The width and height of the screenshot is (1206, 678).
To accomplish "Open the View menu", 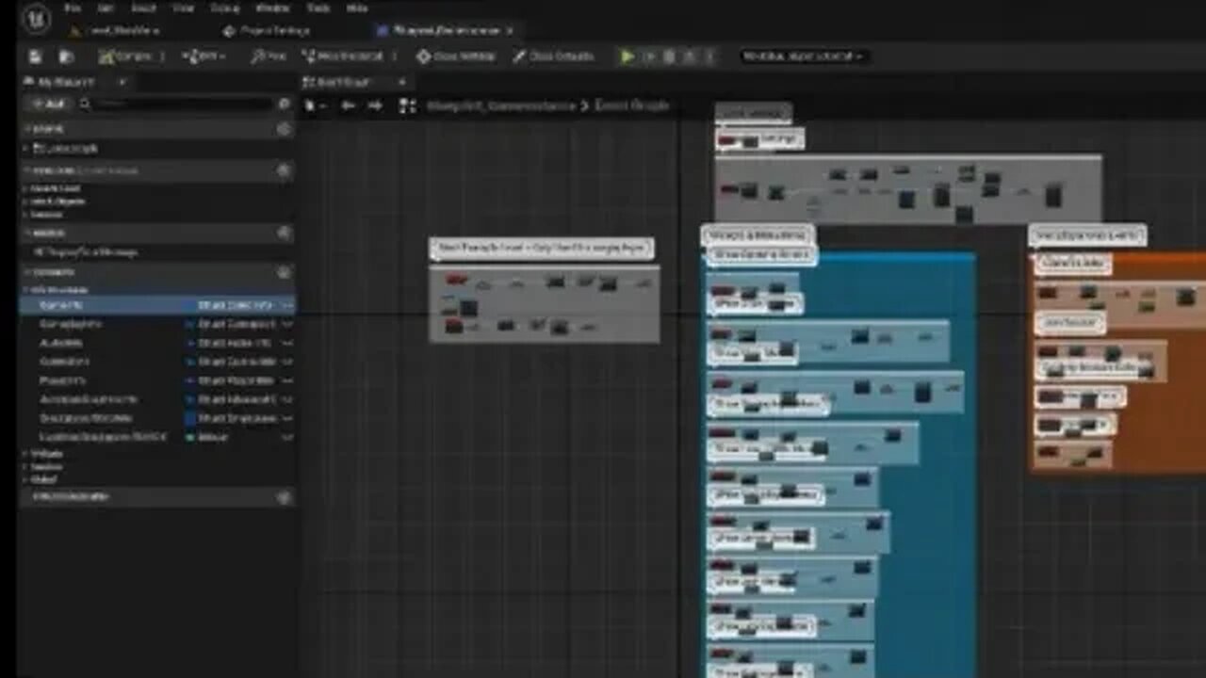I will [183, 8].
